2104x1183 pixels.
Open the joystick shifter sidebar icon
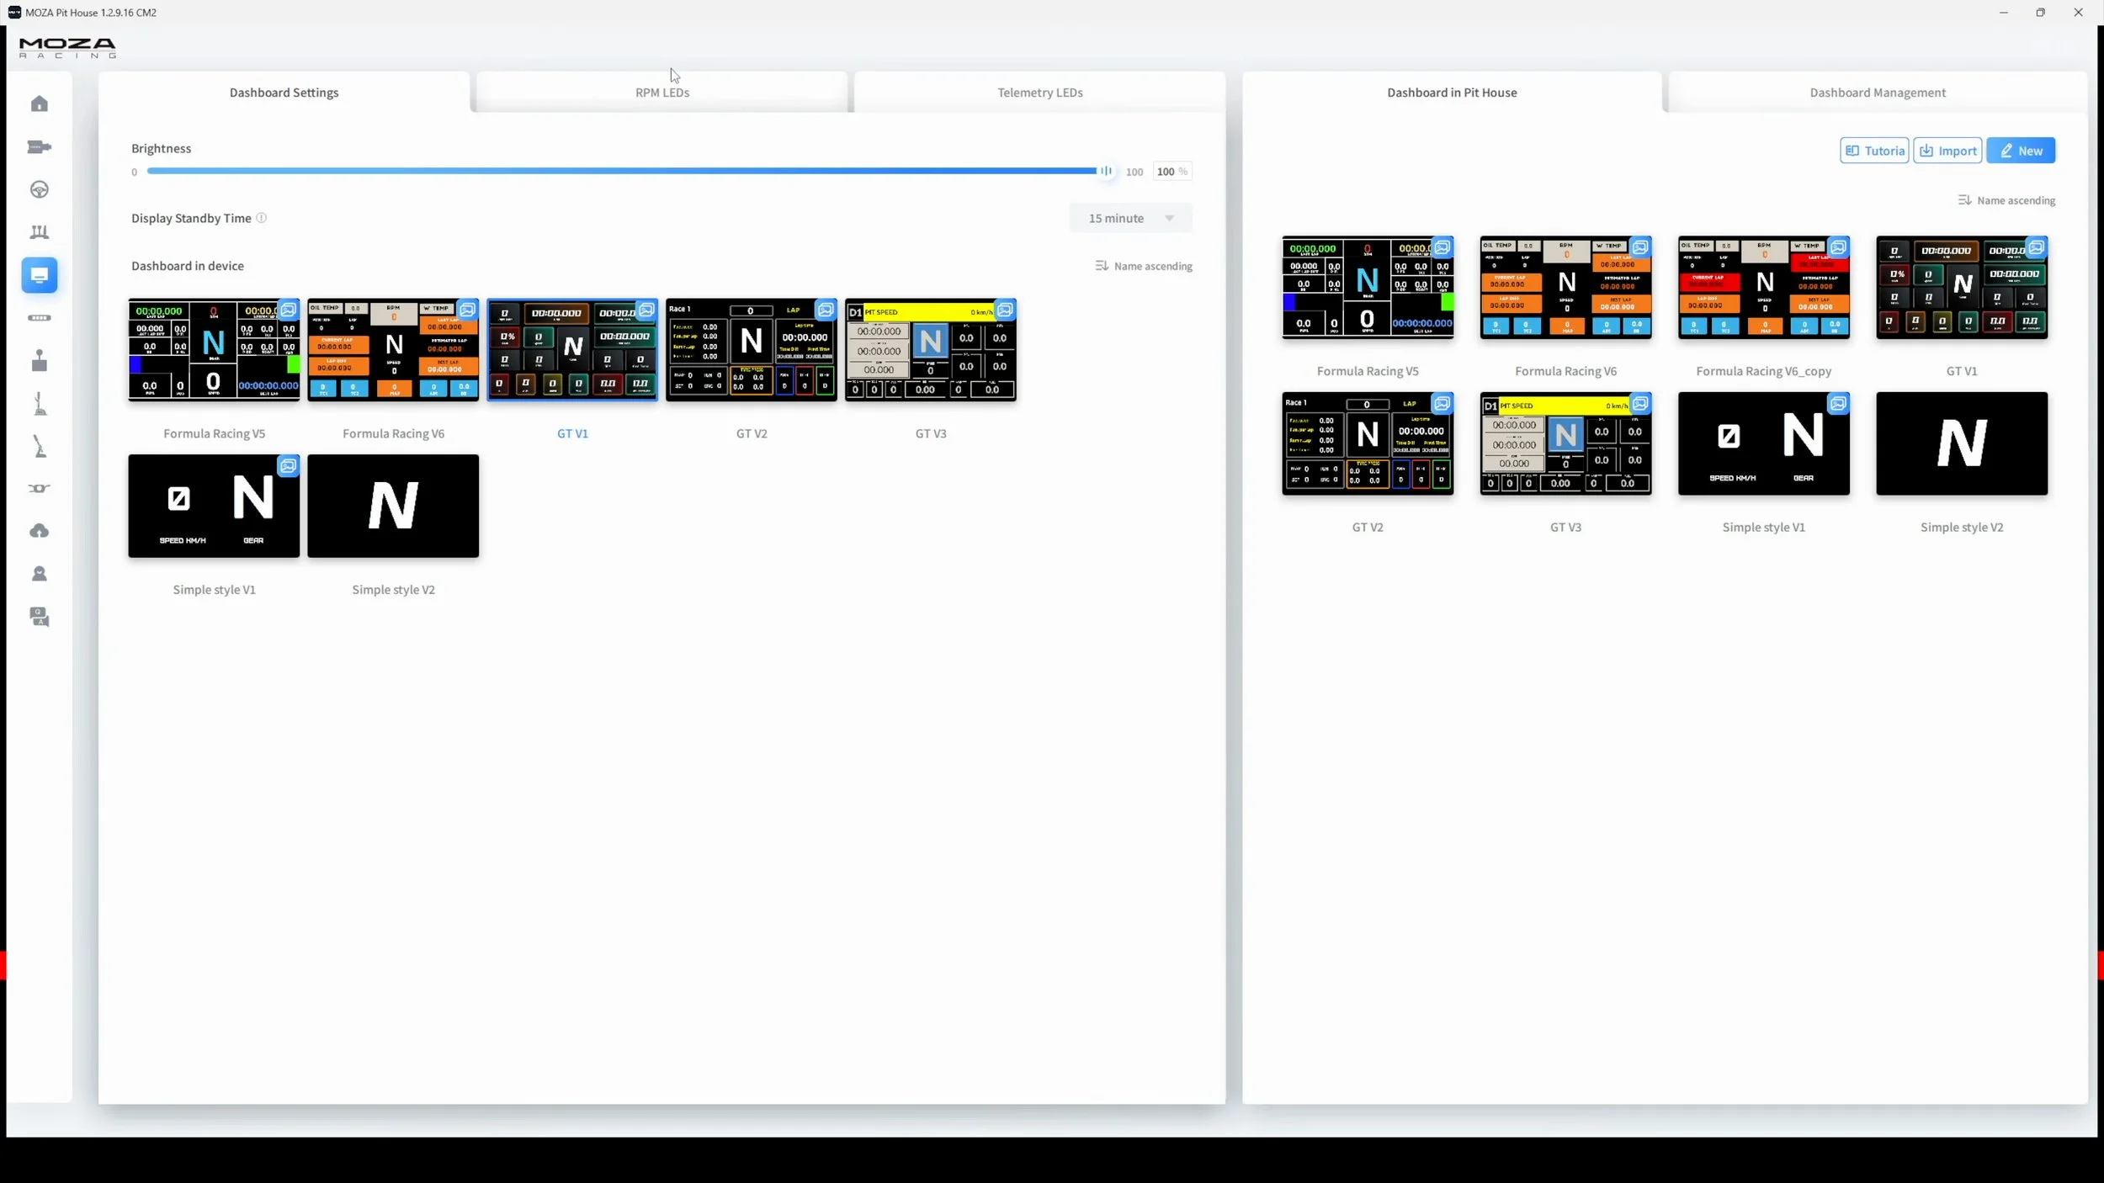(39, 361)
